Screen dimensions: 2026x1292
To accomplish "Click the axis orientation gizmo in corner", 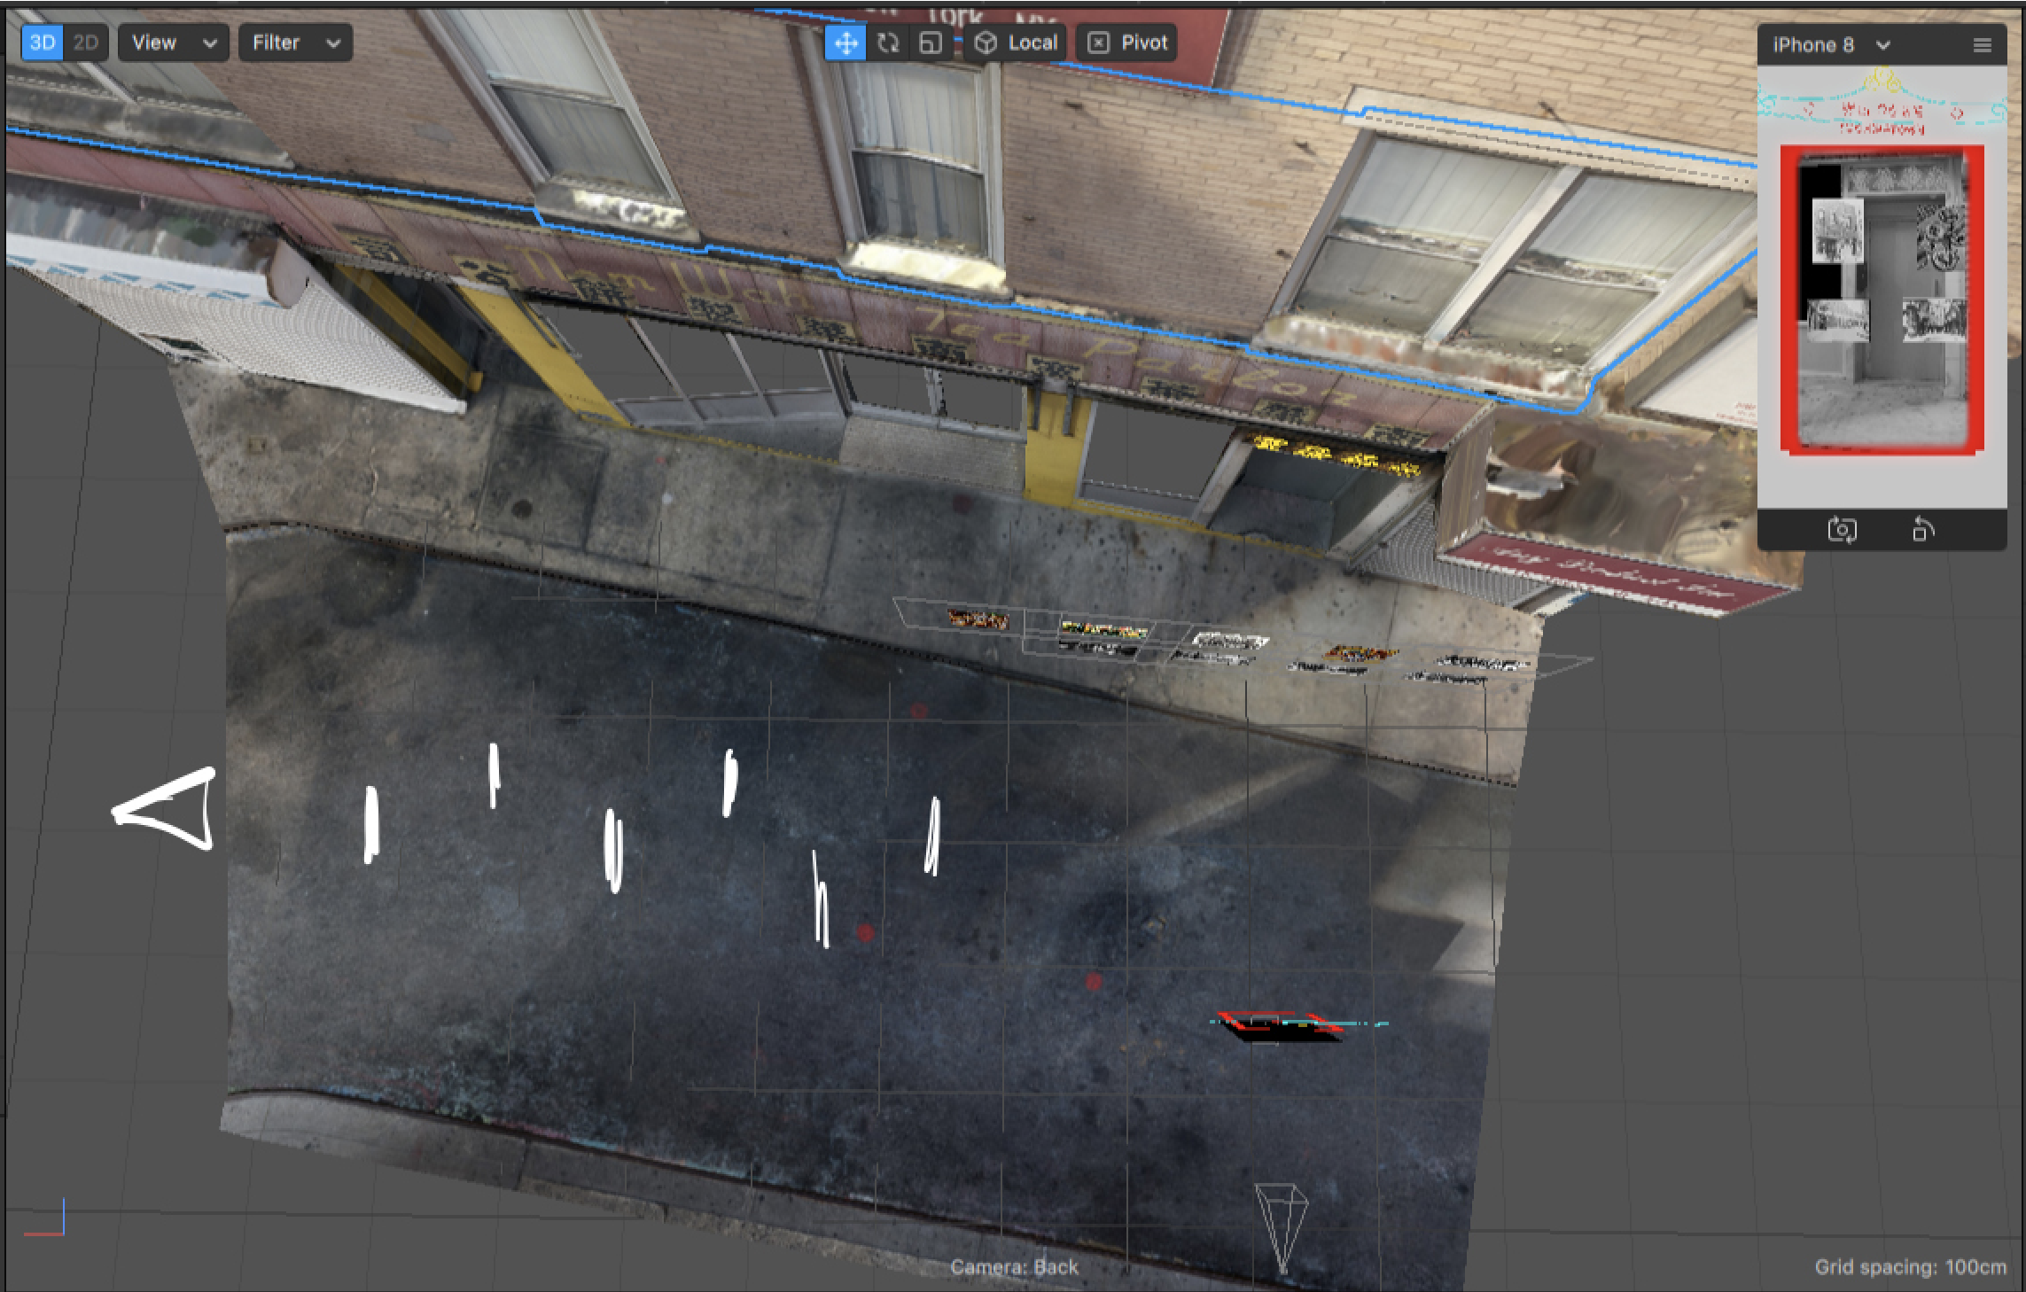I will 46,1221.
